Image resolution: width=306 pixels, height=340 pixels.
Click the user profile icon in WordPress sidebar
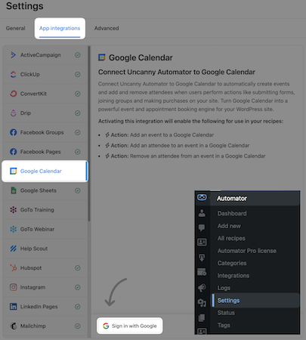coord(202,213)
